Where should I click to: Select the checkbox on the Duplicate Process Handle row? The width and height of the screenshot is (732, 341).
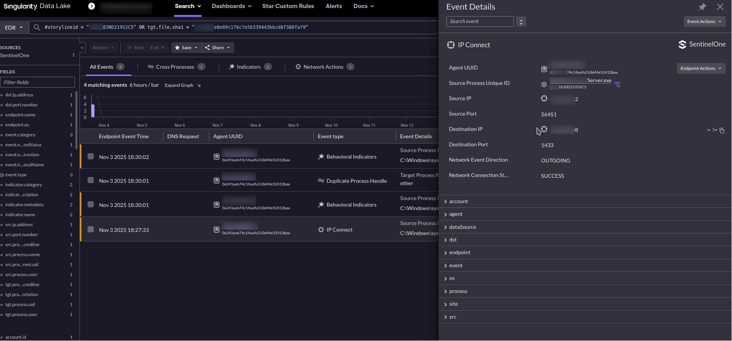pyautogui.click(x=91, y=180)
